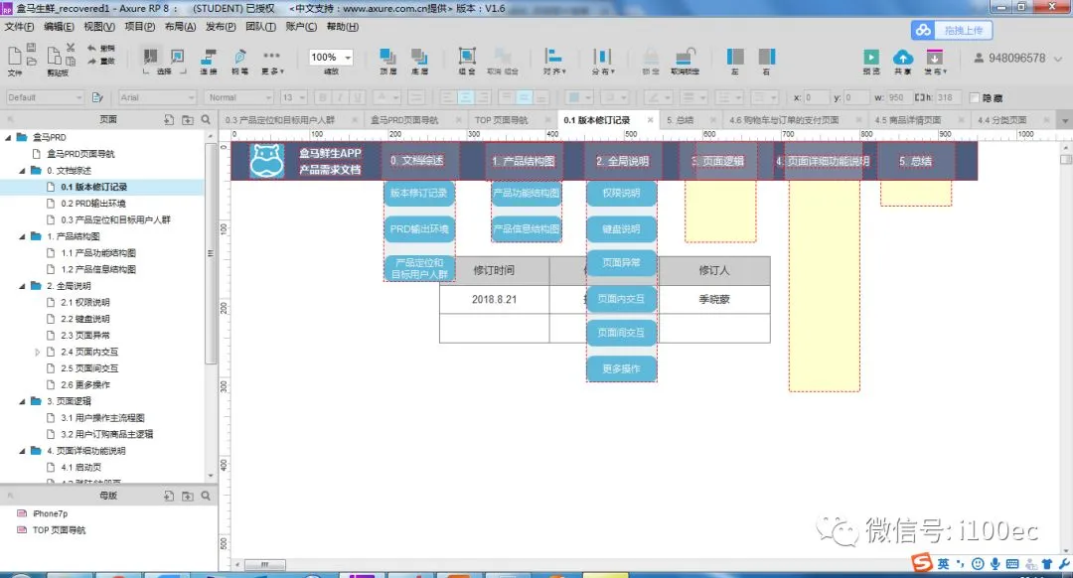Viewport: 1073px width, 578px height.
Task: Select the contained selection mode tool
Action: [177, 56]
